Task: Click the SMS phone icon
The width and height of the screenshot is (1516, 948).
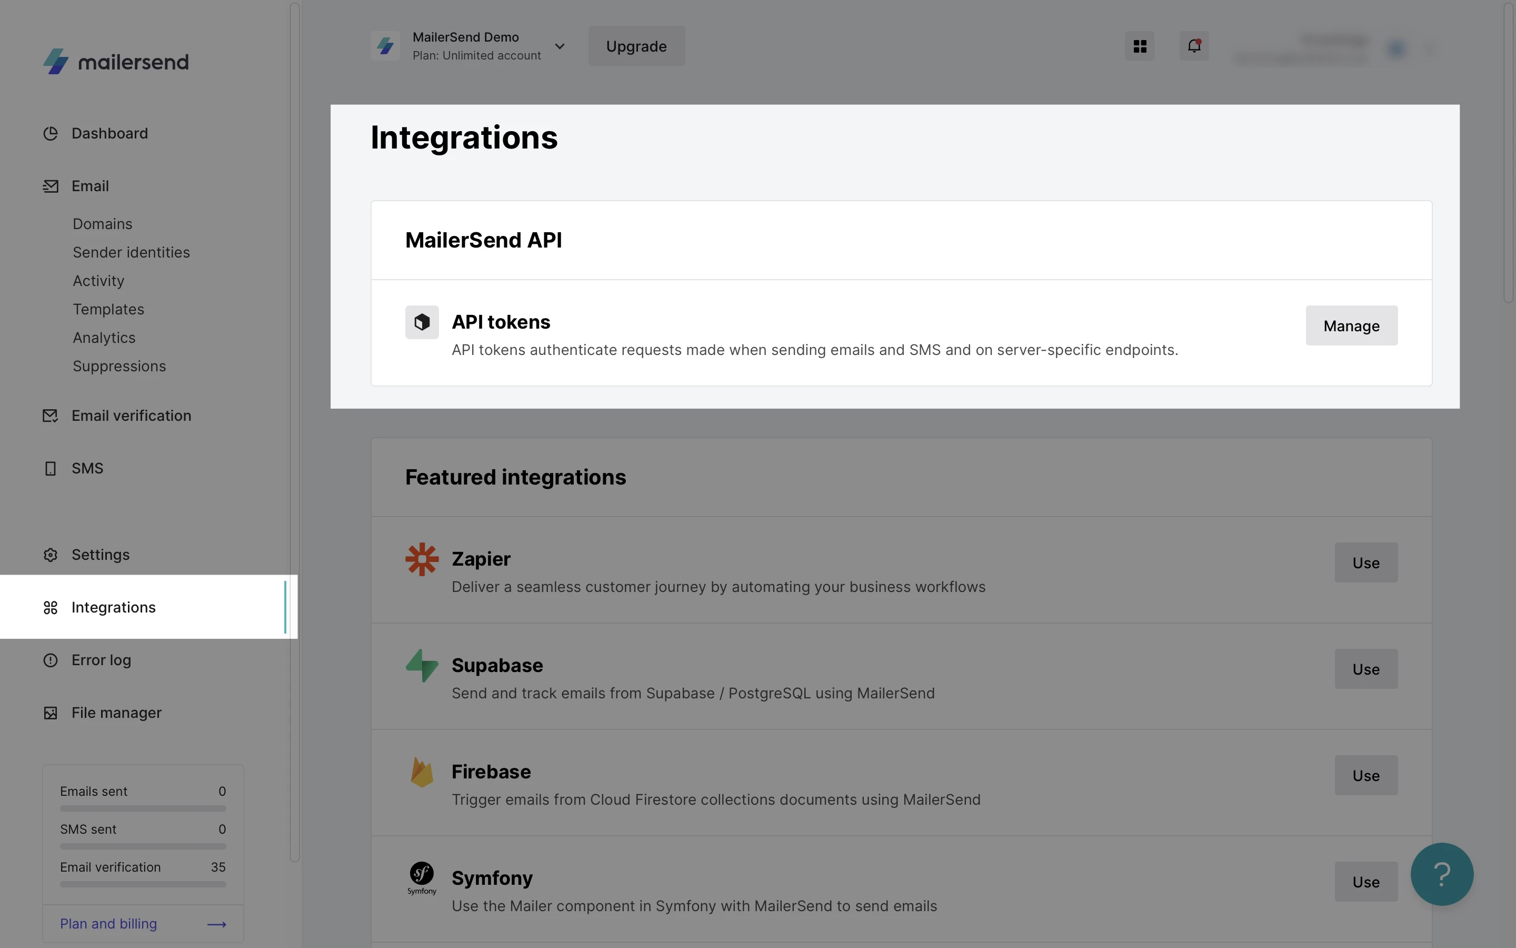Action: (51, 468)
